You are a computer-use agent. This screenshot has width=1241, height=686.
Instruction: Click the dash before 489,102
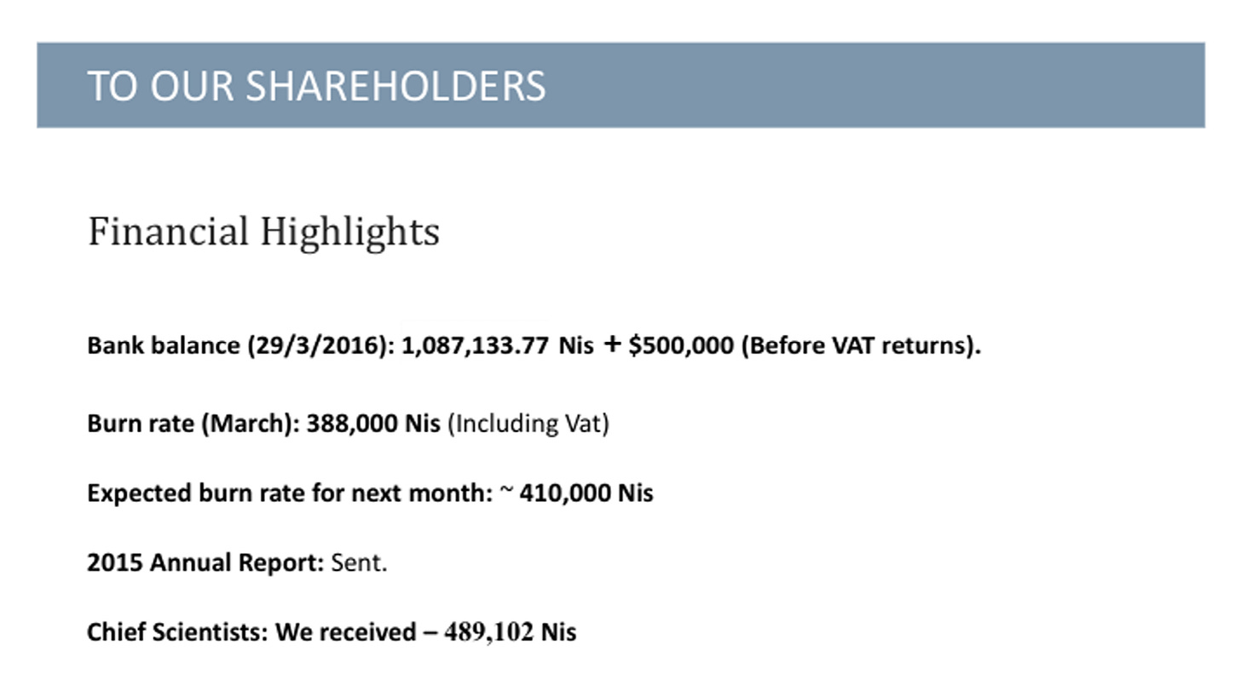coord(430,633)
